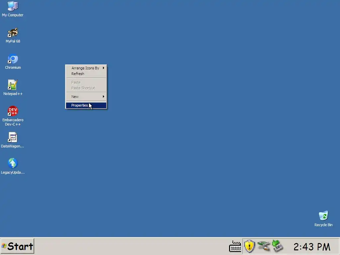The width and height of the screenshot is (340, 255).
Task: Select the Chromium desktop shortcut
Action: [13, 61]
